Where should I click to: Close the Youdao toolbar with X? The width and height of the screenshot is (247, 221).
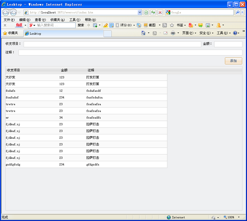[5, 25]
